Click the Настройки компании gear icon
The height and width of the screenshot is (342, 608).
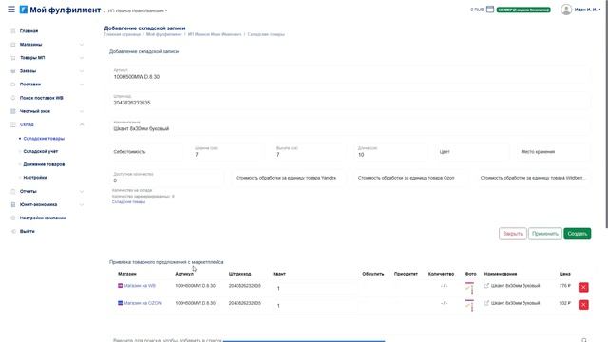pos(12,218)
